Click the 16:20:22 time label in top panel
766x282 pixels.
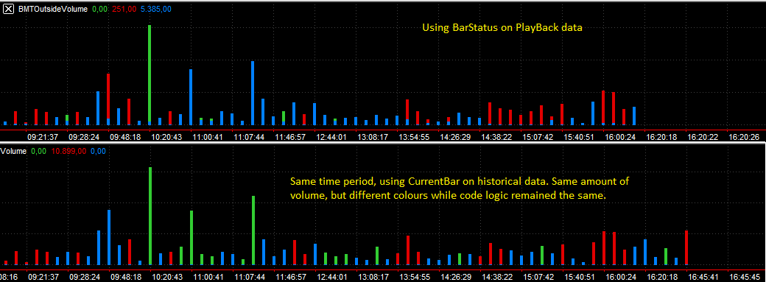[x=703, y=137]
